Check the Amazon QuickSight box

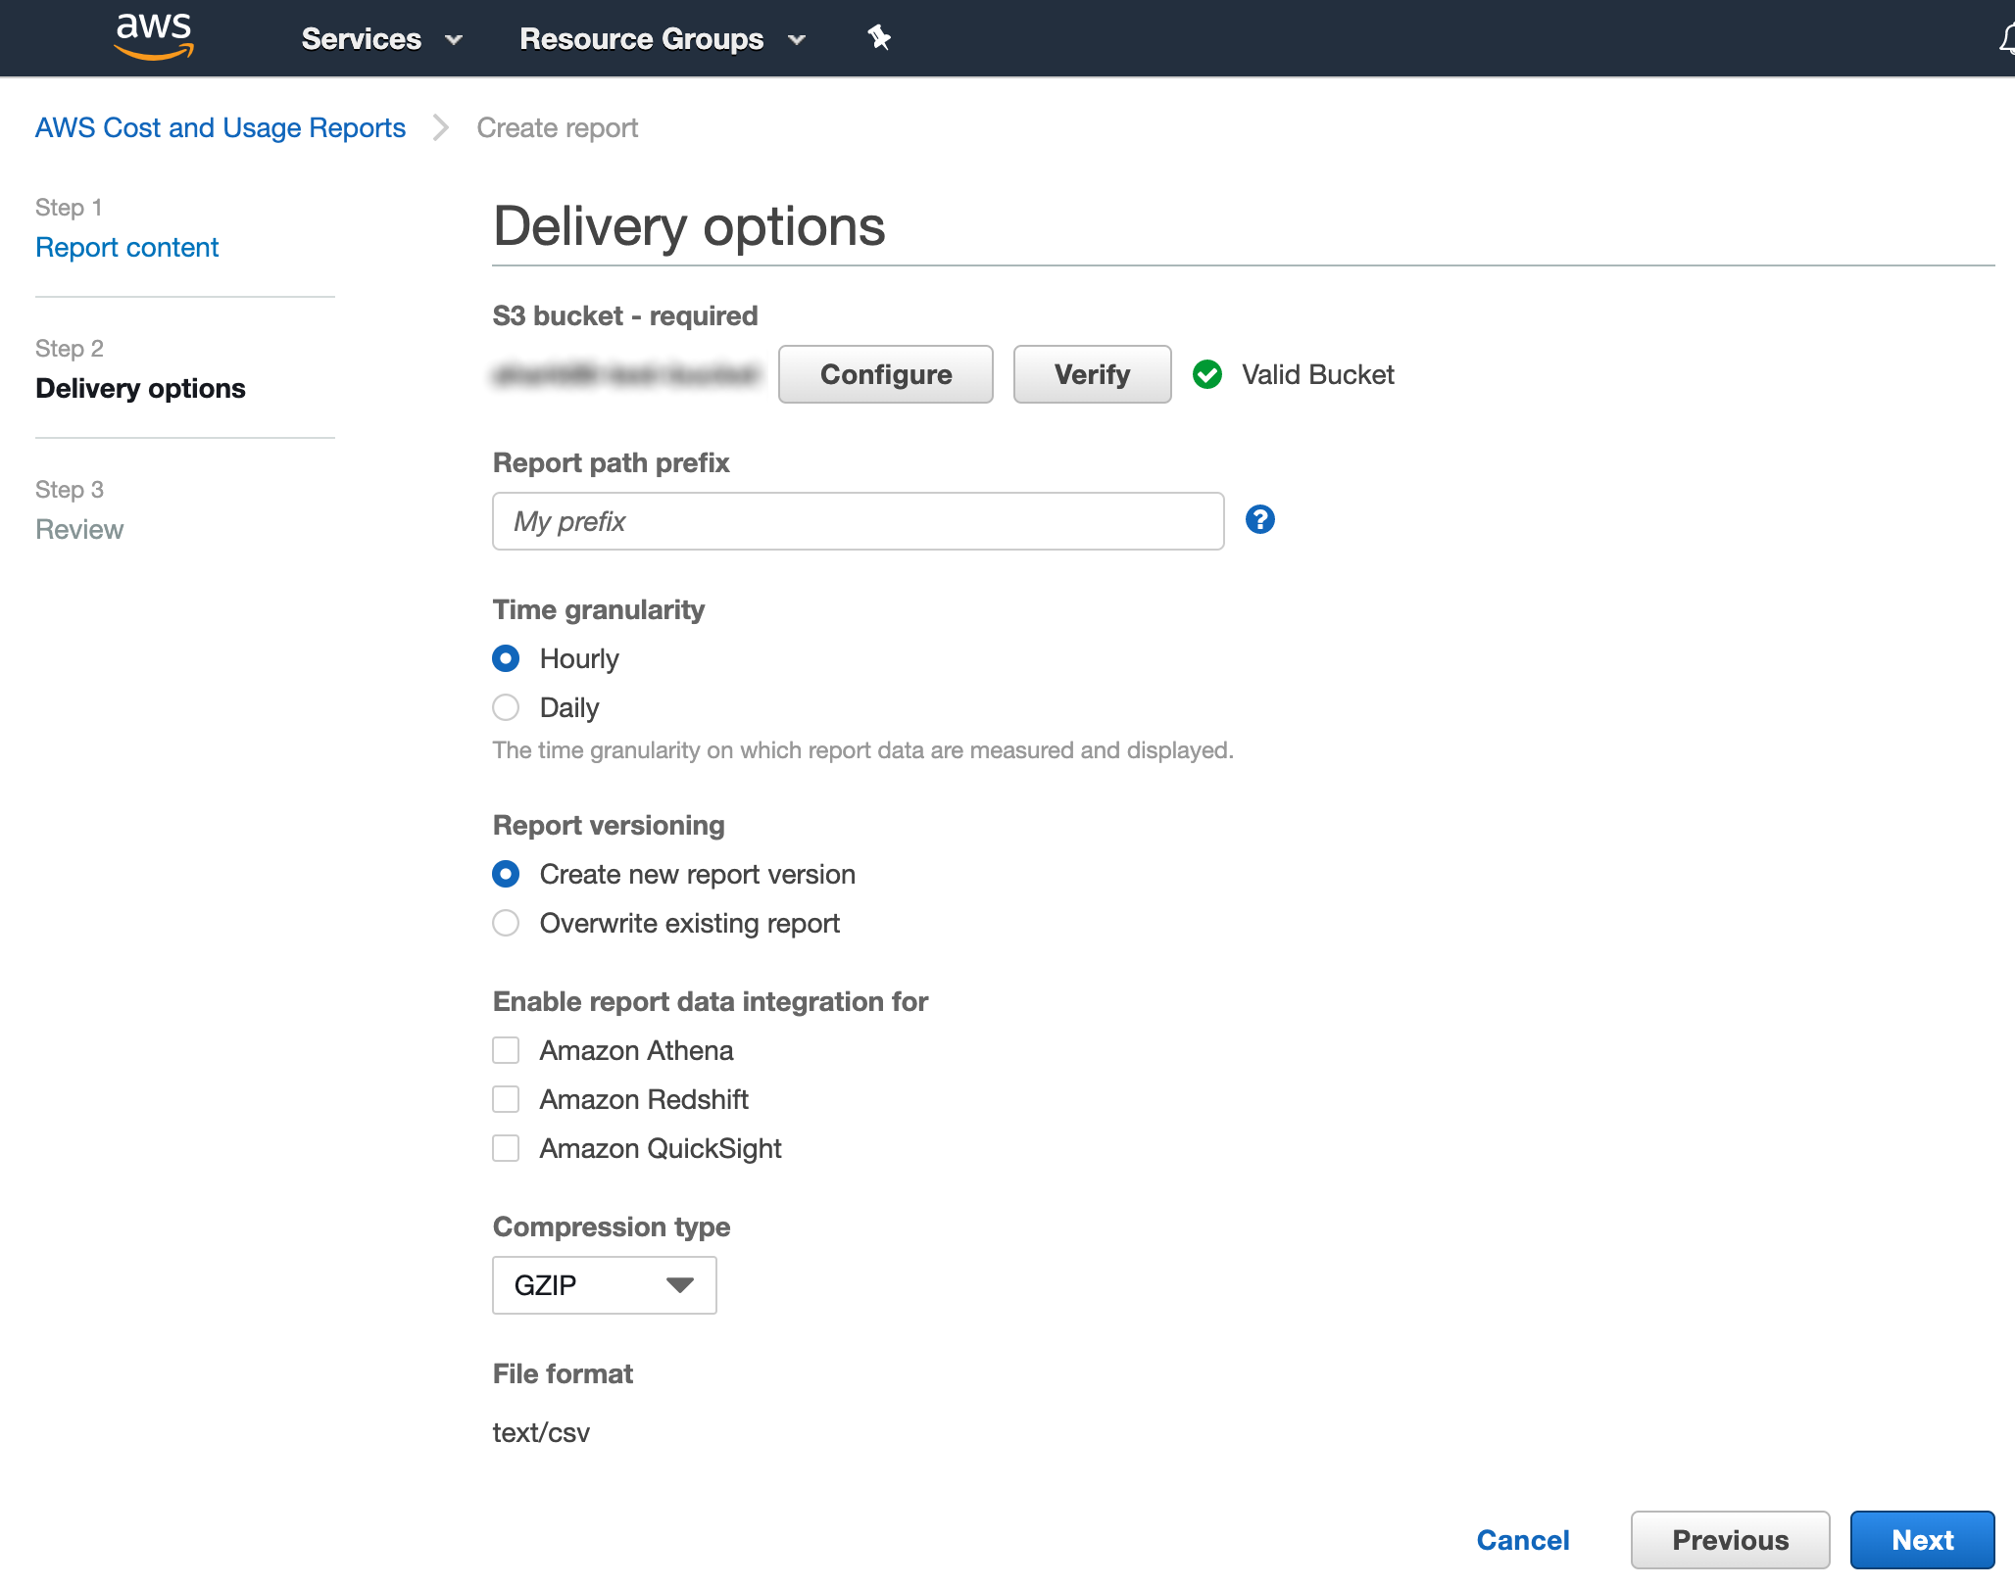tap(506, 1147)
